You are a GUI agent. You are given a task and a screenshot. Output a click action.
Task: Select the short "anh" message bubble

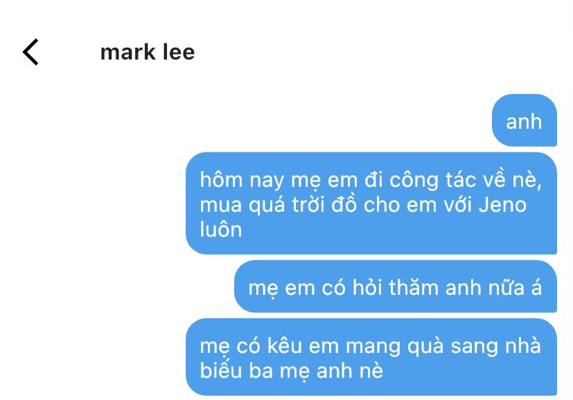pyautogui.click(x=524, y=120)
